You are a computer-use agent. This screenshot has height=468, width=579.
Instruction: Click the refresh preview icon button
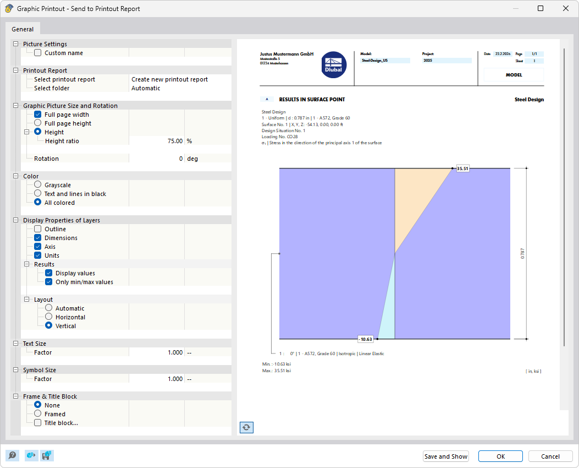click(246, 427)
